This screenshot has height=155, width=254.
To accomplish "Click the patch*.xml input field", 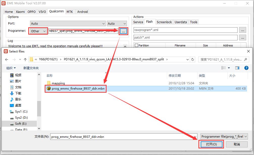I will (x=186, y=38).
